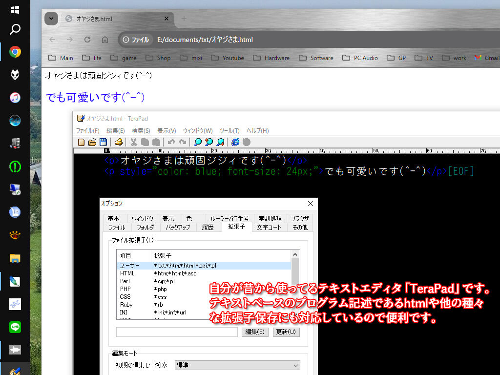Click the Undo arrow in TeraPad toolbar
The height and width of the screenshot is (375, 500).
pyautogui.click(x=171, y=142)
